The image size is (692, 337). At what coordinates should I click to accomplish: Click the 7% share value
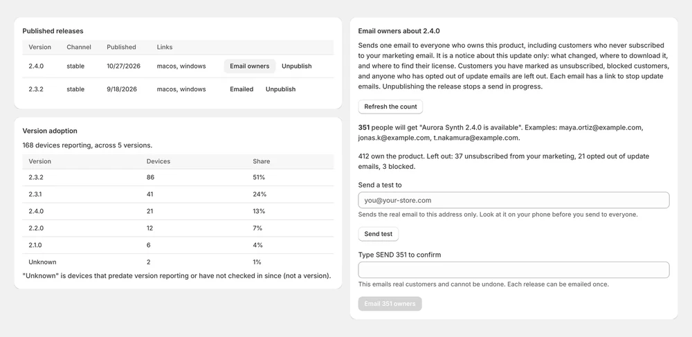pos(257,228)
